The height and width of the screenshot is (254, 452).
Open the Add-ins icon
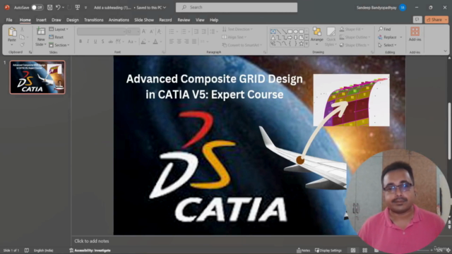(x=415, y=31)
